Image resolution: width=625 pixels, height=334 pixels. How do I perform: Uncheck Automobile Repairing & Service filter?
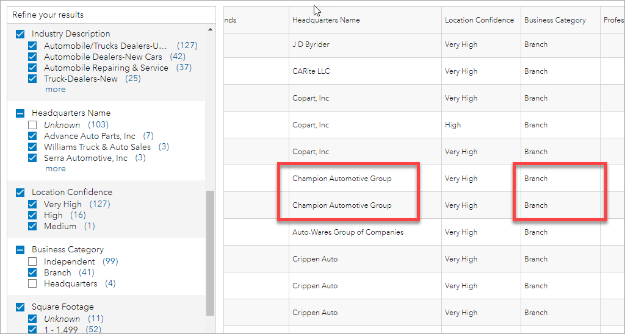coord(33,68)
